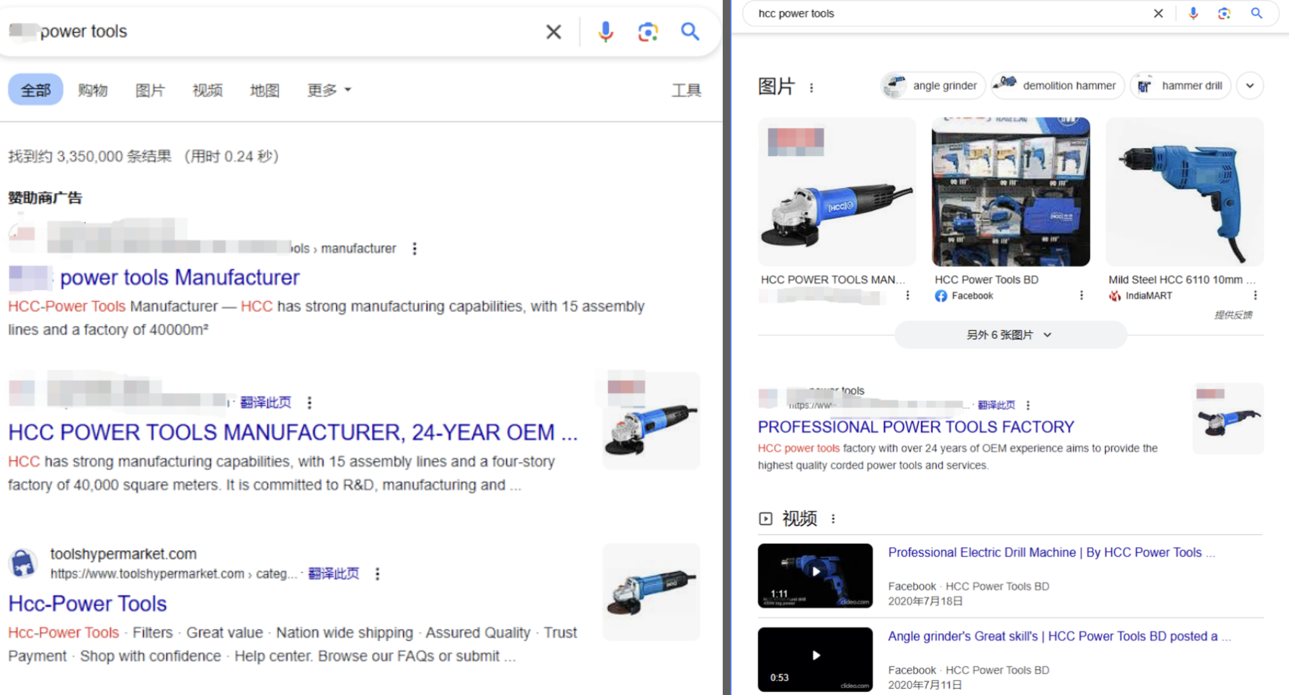This screenshot has height=695, width=1289.
Task: Open the 'power tools Manufacturer' ad link
Action: coord(180,277)
